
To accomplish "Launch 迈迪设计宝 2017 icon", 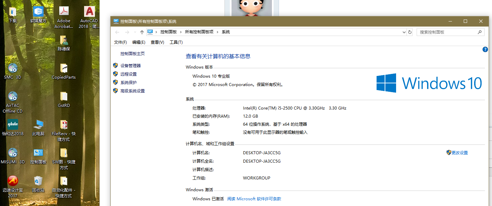I will pos(13,181).
